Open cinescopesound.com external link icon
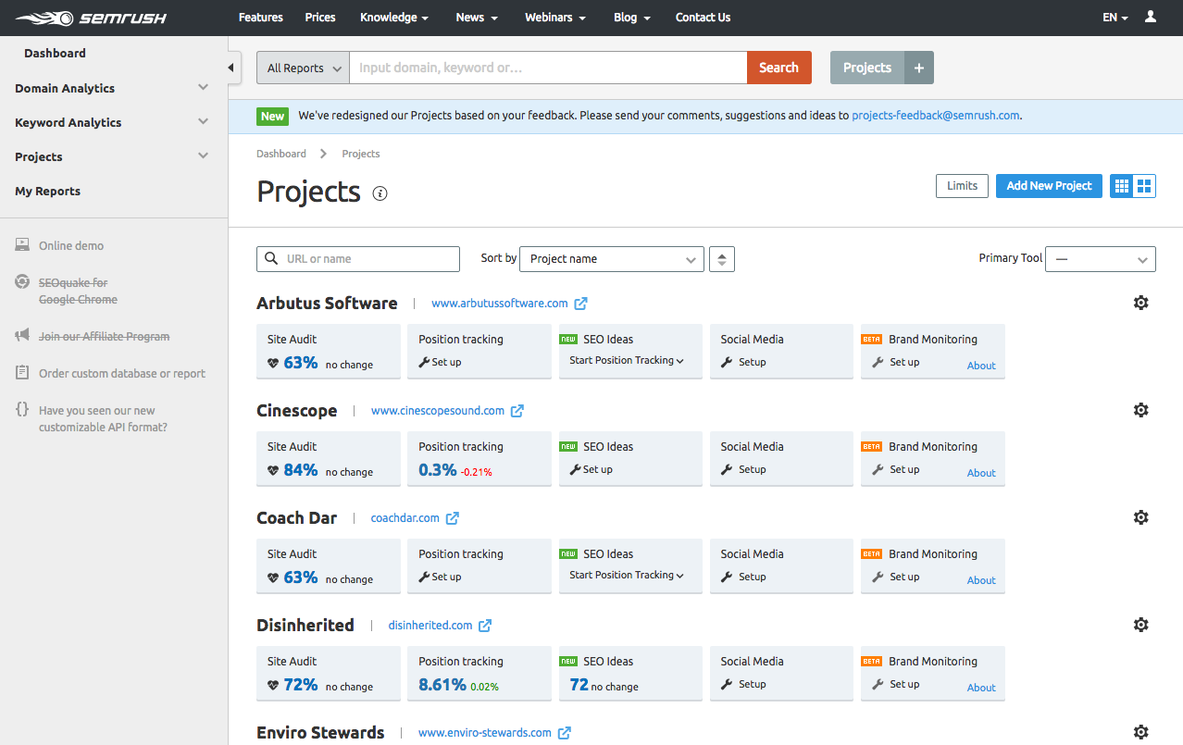Screen dimensions: 1183x745 [x=517, y=411]
